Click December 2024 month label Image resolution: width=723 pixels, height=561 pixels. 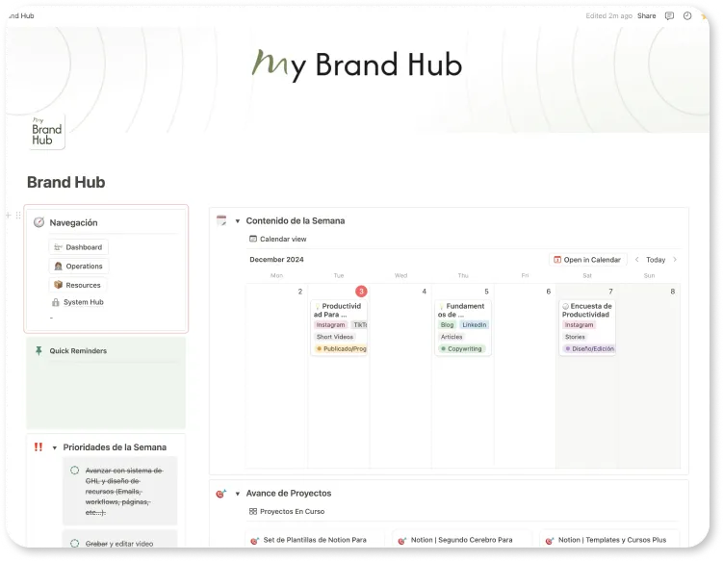276,259
